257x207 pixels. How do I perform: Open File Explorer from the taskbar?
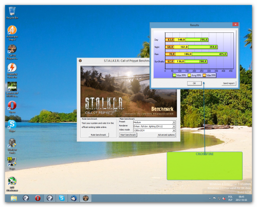tap(14, 198)
